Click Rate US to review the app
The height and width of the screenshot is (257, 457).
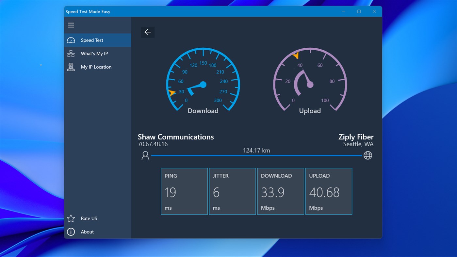tap(89, 218)
